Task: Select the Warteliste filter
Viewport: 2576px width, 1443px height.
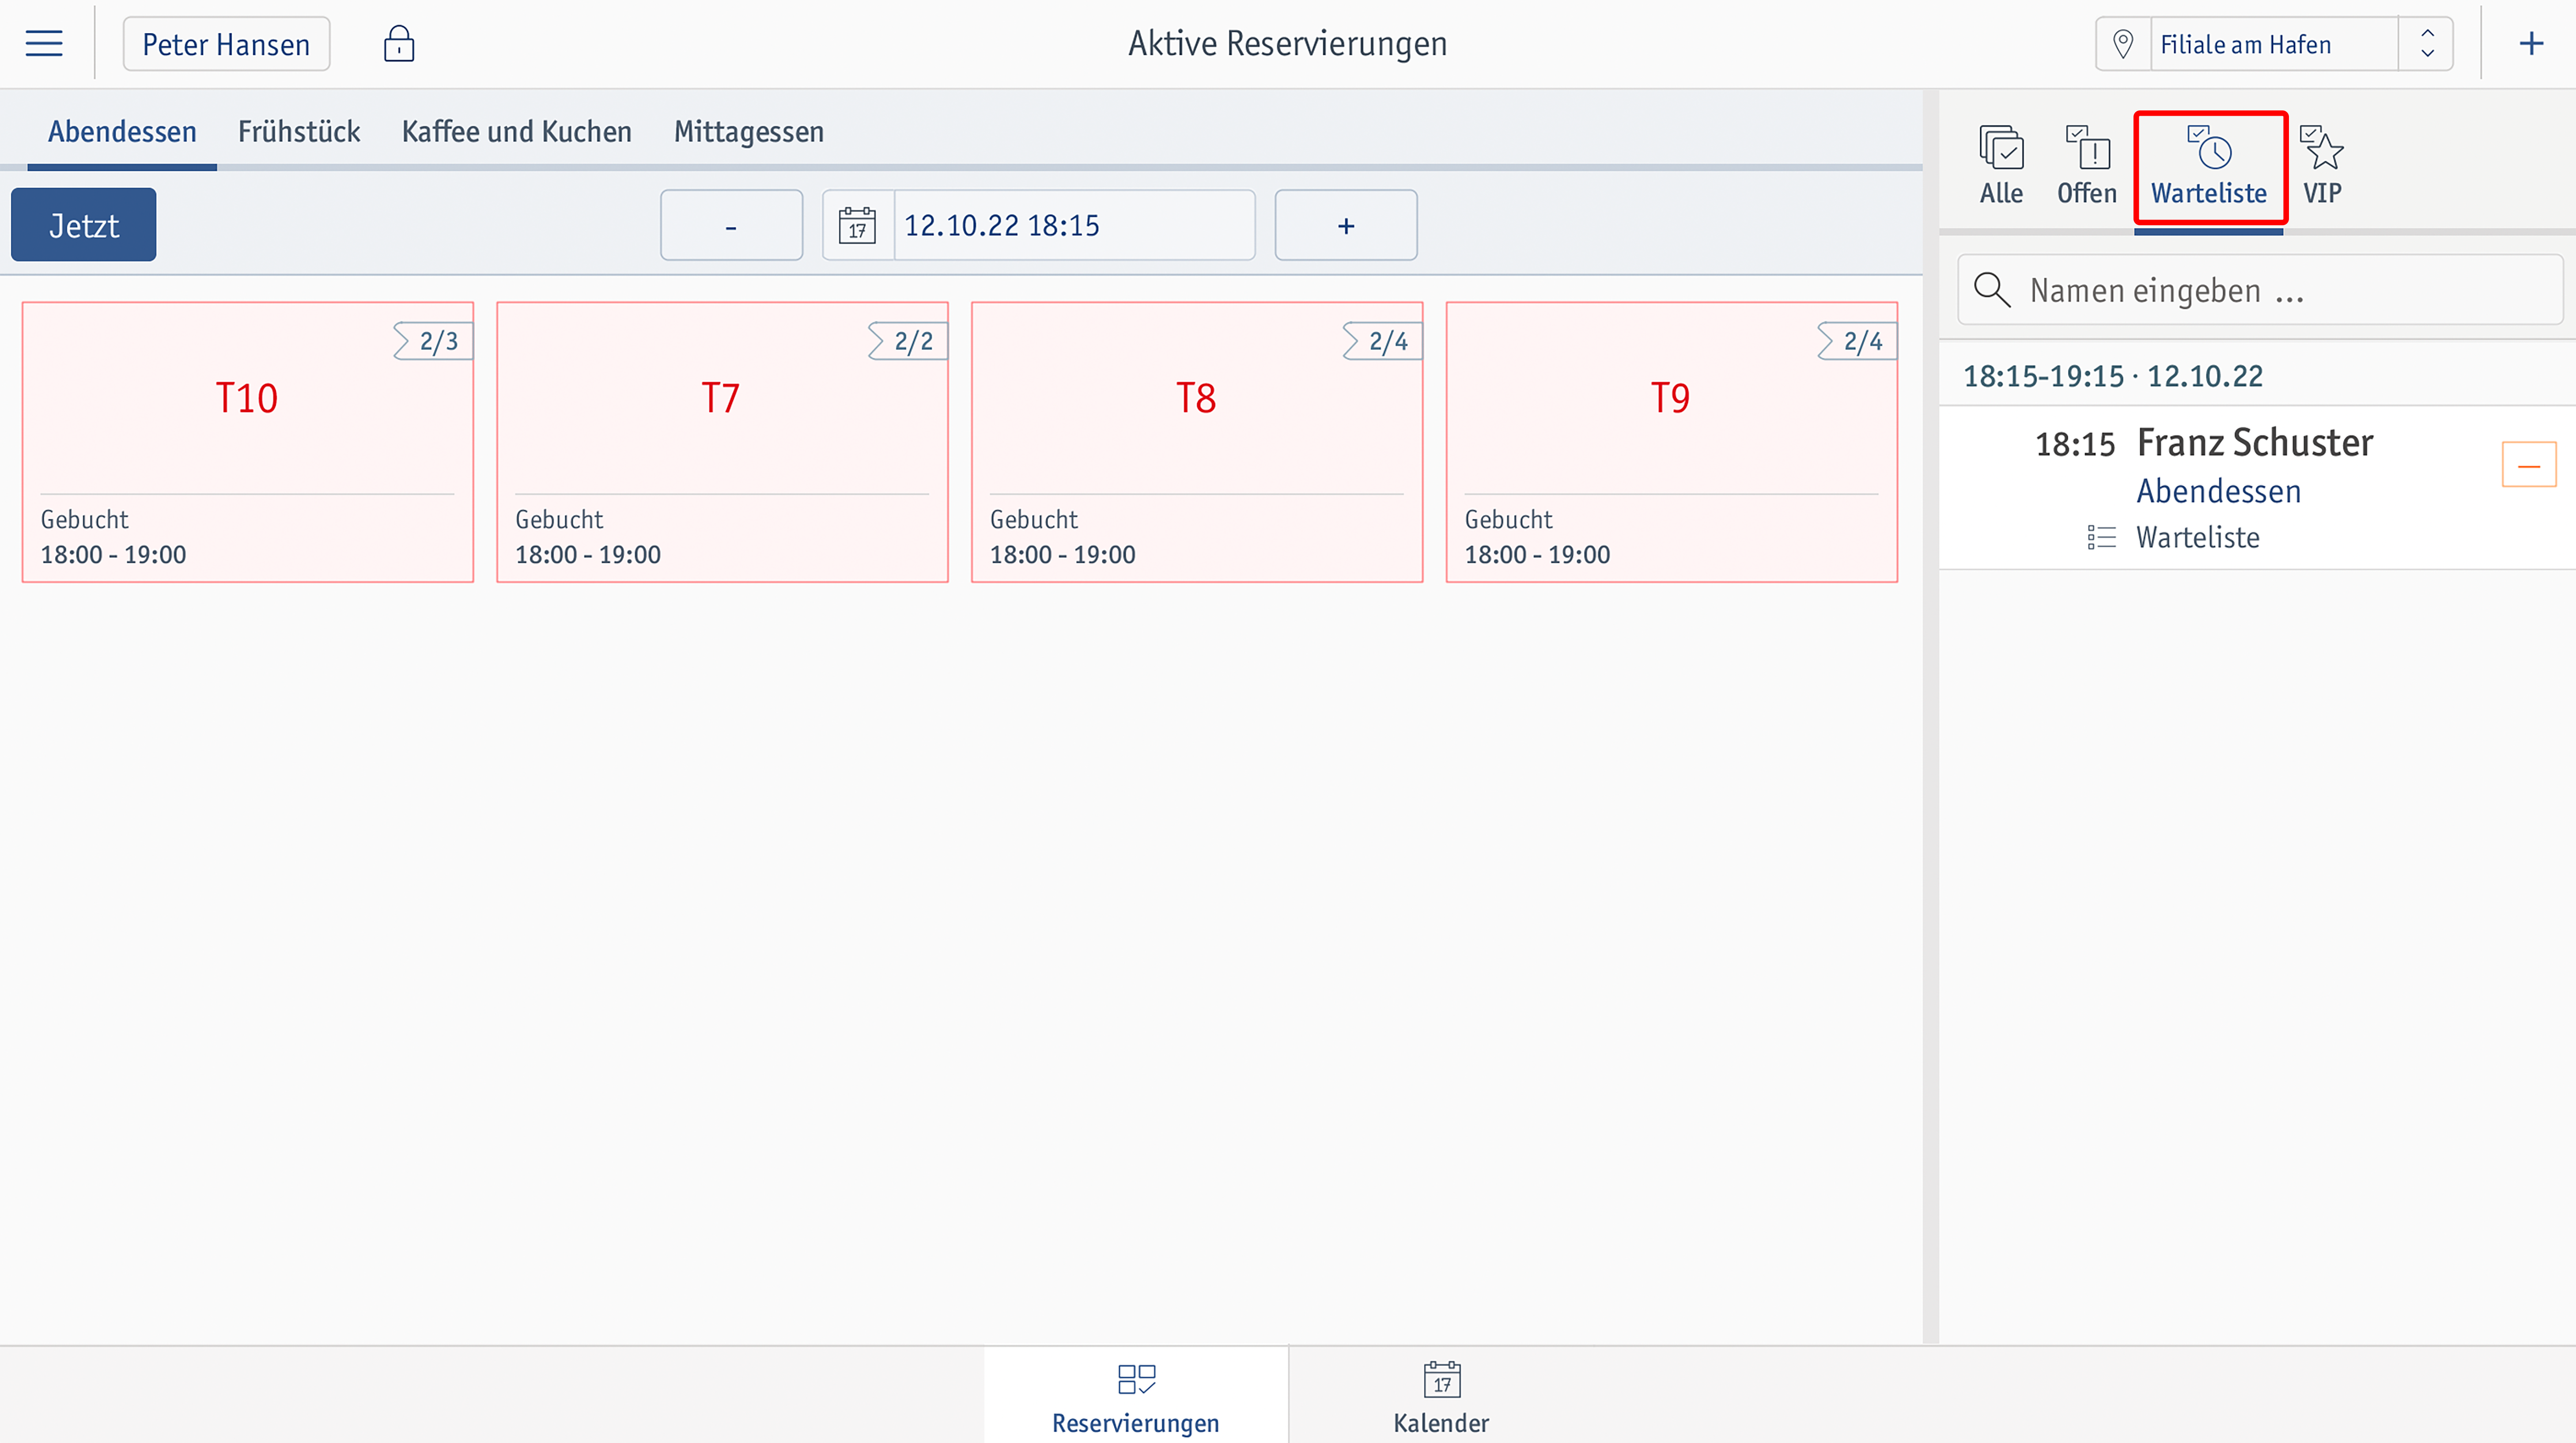Action: (2209, 167)
